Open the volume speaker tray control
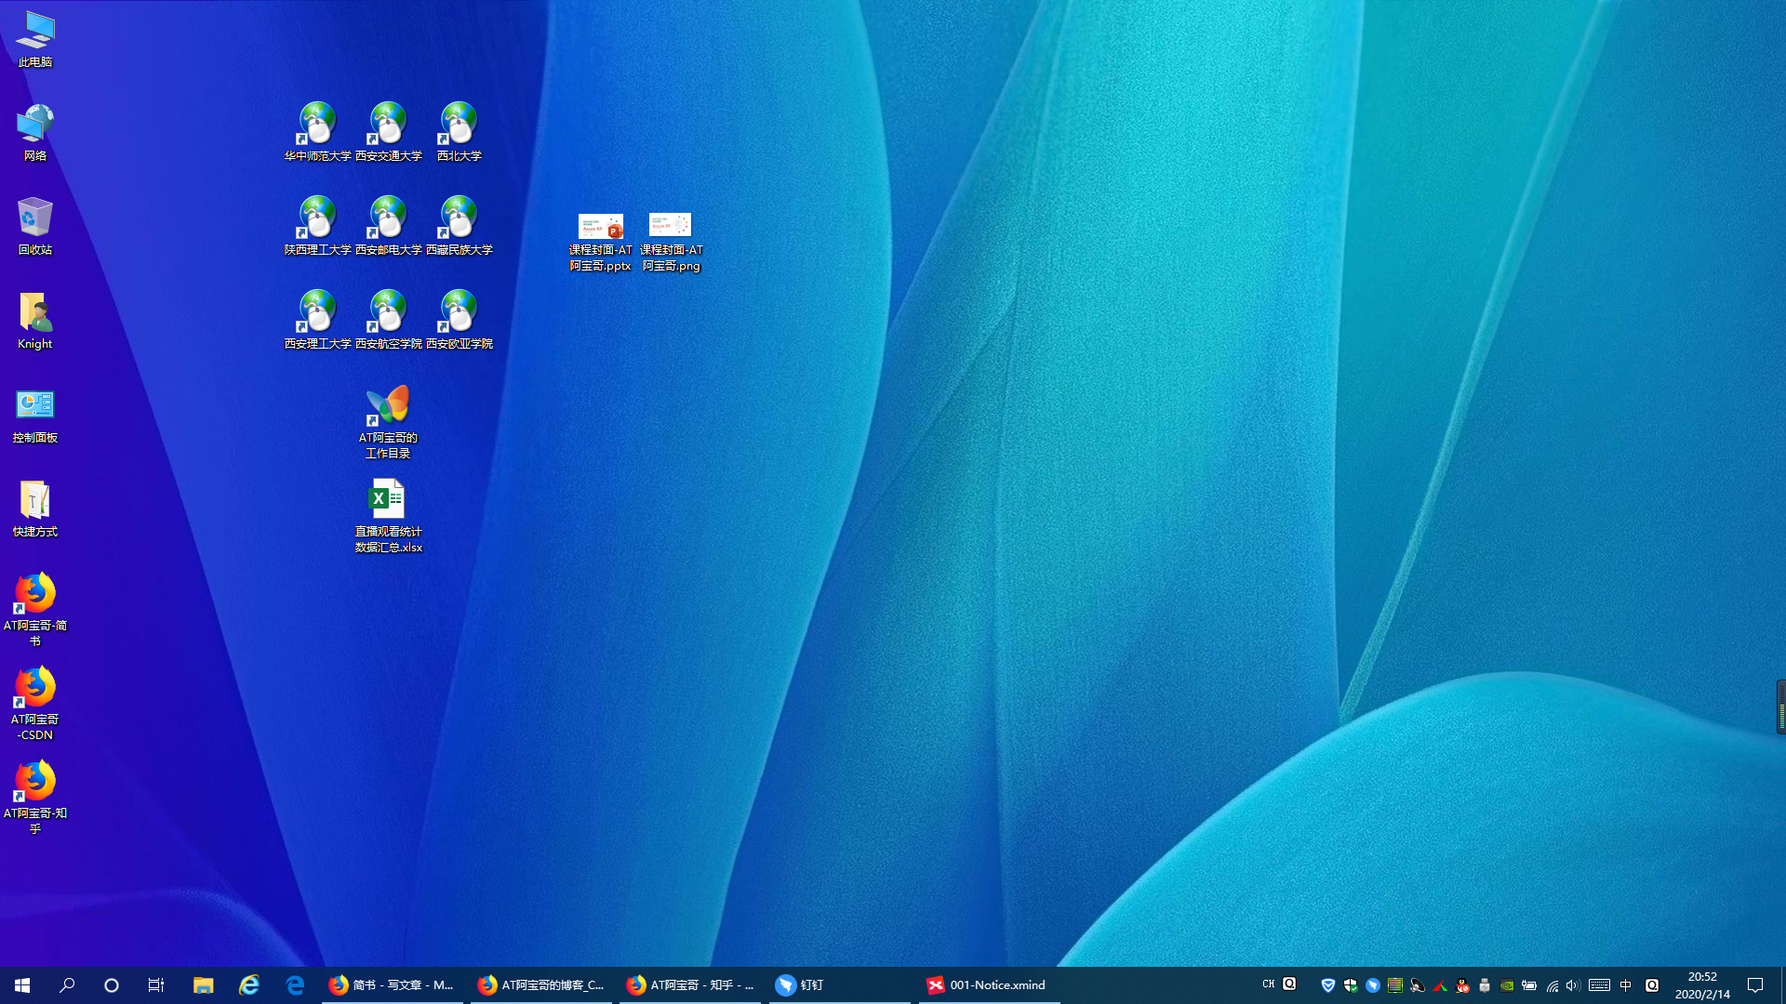Viewport: 1786px width, 1004px height. click(x=1573, y=985)
